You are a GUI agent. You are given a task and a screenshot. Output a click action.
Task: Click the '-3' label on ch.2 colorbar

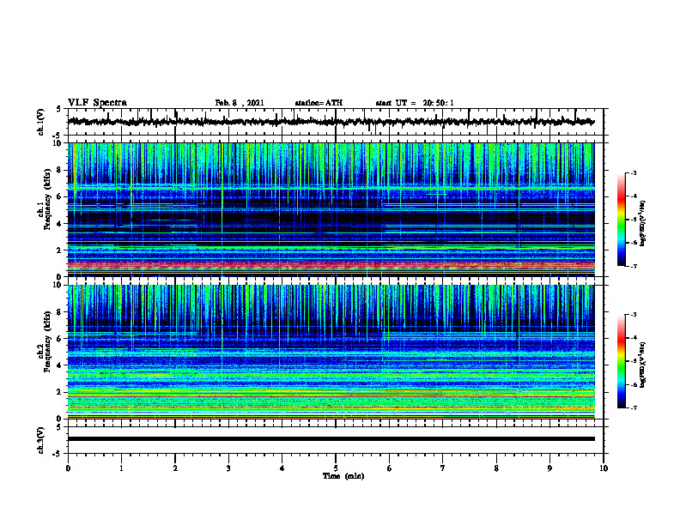coord(633,315)
